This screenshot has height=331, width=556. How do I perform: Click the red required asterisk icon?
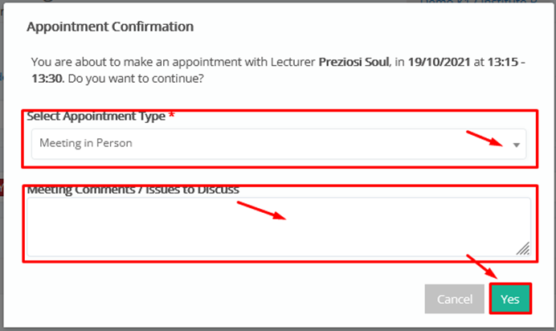pos(171,115)
